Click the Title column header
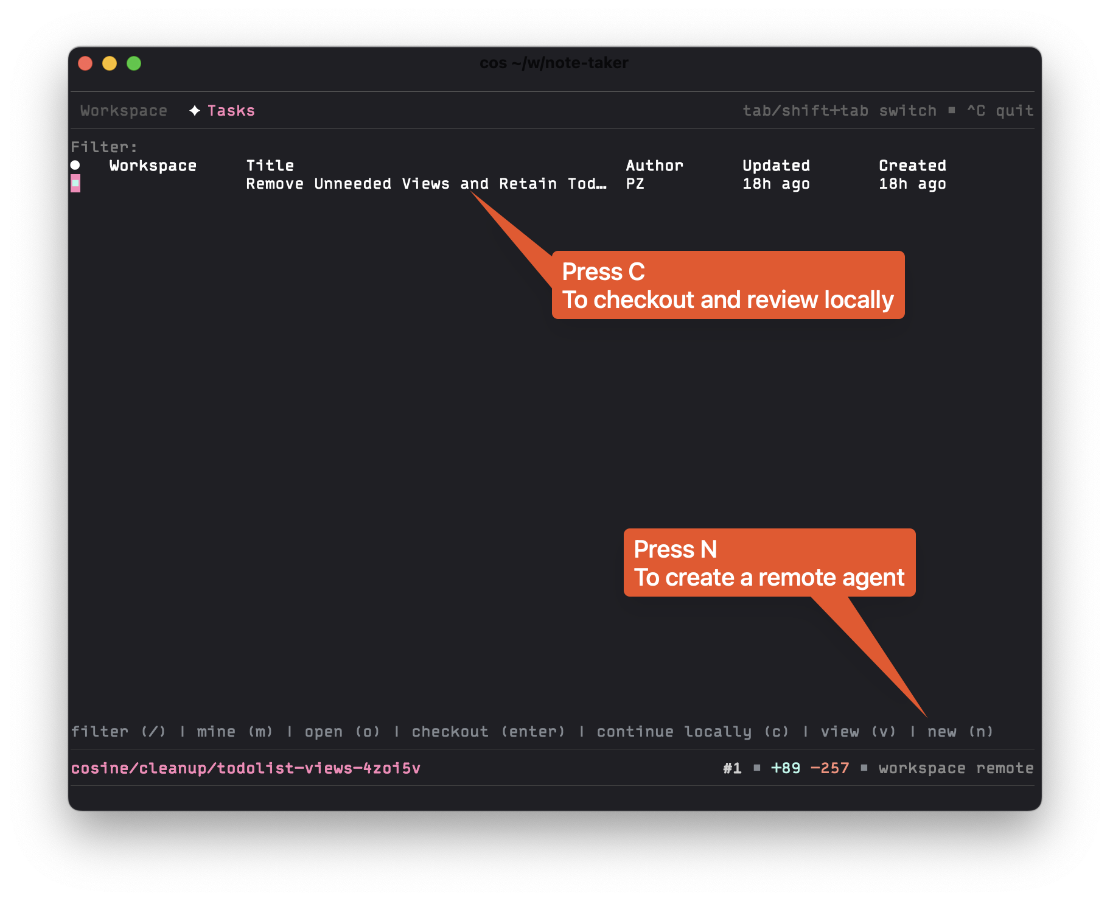Screen dimensions: 1110x901 [270, 166]
